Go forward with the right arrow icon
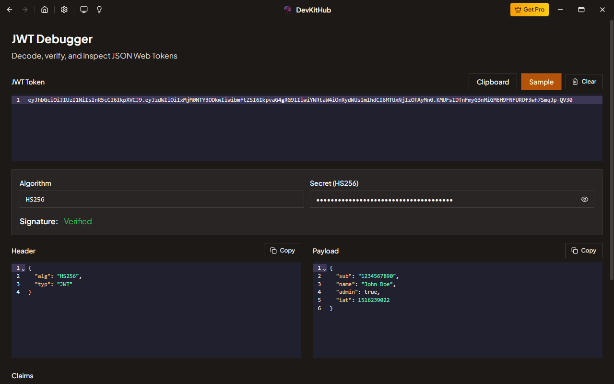This screenshot has width=614, height=384. (x=25, y=10)
